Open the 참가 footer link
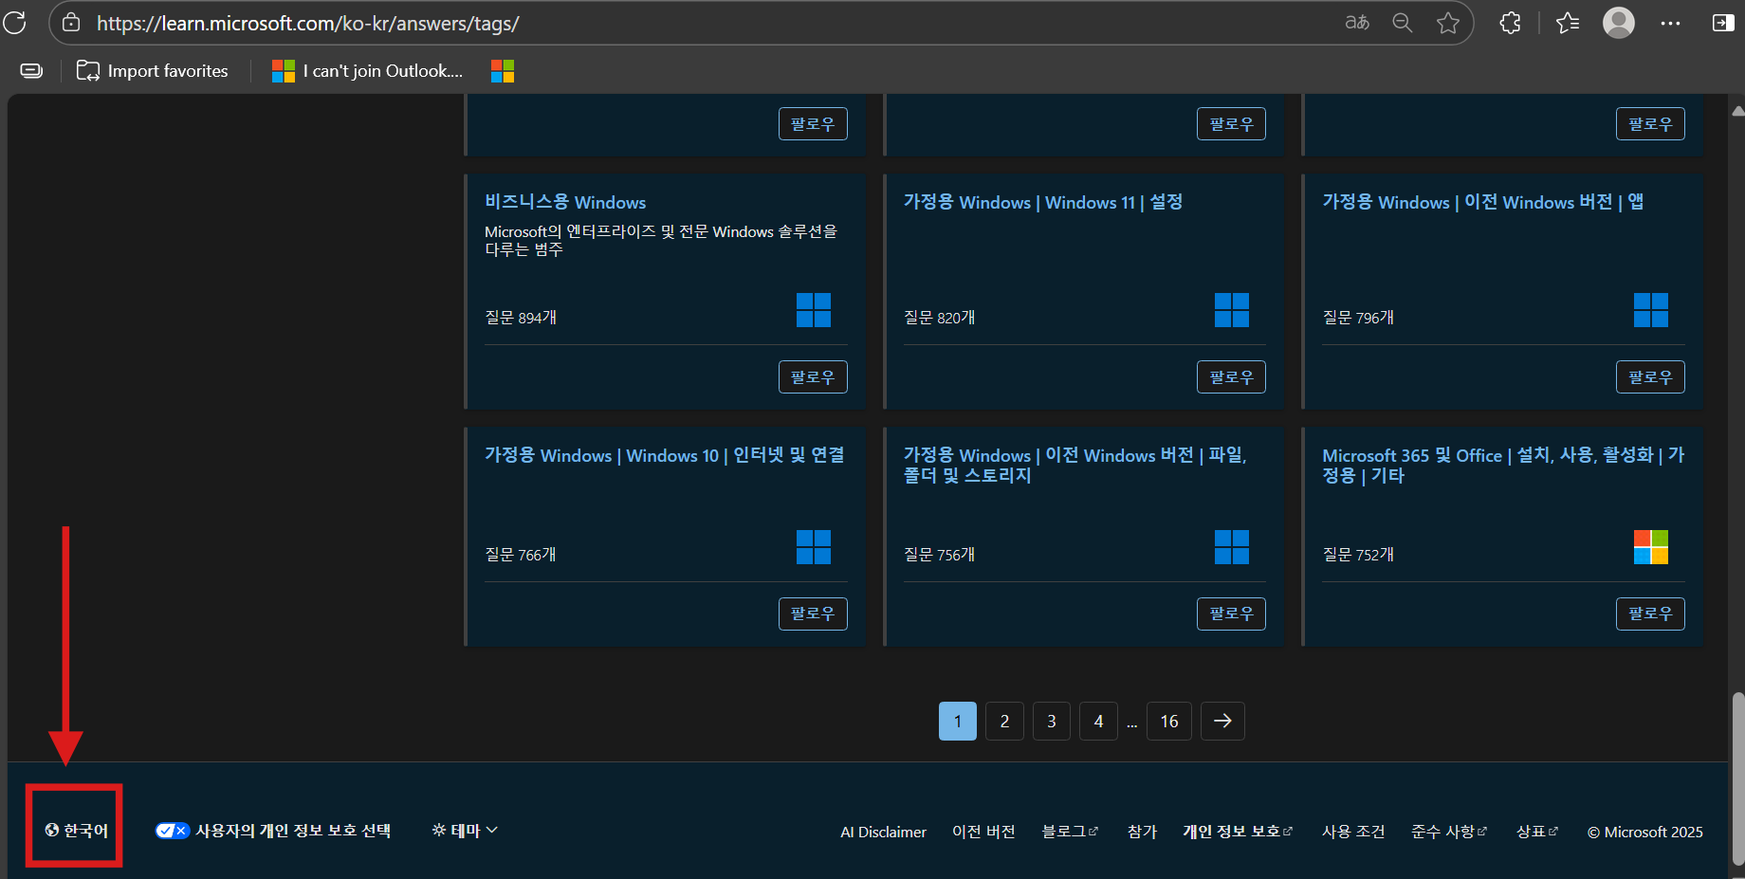 [x=1142, y=832]
